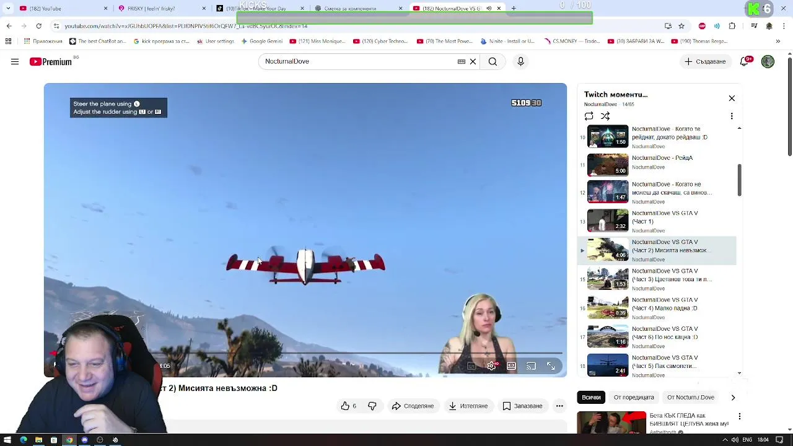
Task: Select the От поредицата filter chip
Action: (633, 397)
